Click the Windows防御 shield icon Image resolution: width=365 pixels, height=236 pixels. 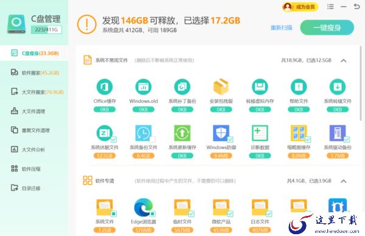click(x=221, y=133)
